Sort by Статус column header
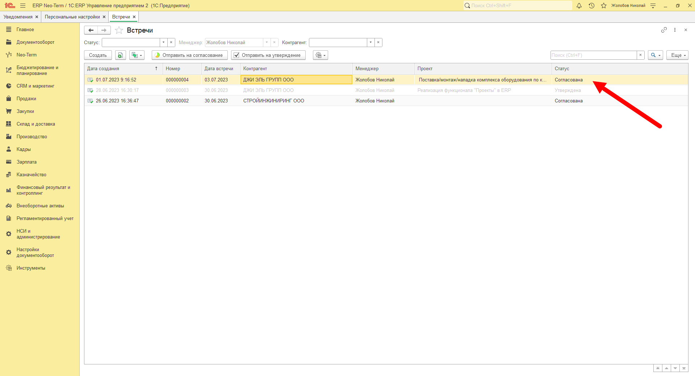This screenshot has width=695, height=376. click(620, 68)
